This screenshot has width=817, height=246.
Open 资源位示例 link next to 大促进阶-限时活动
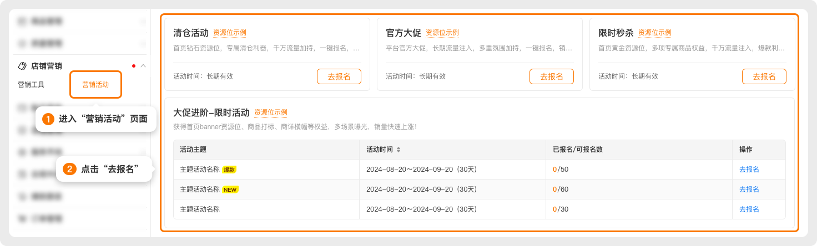point(271,112)
